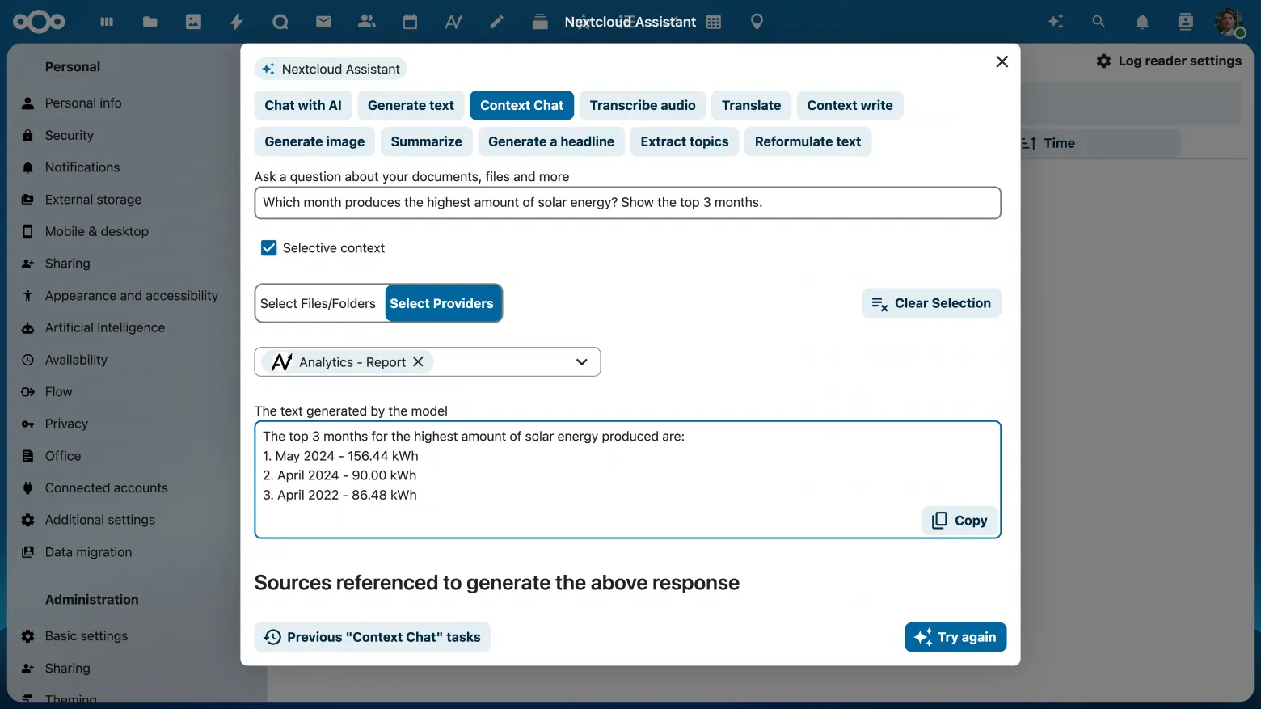Remove the Analytics - Report provider chip
Viewport: 1261px width, 709px height.
(418, 362)
